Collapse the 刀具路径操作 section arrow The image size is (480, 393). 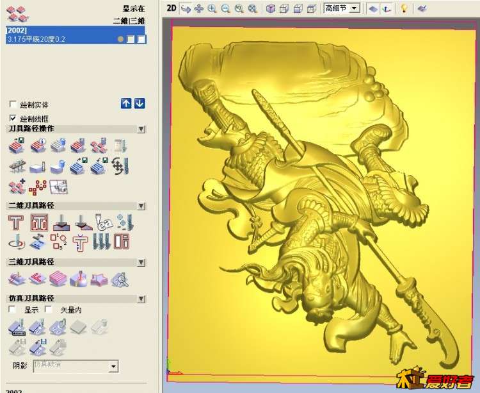pos(141,129)
